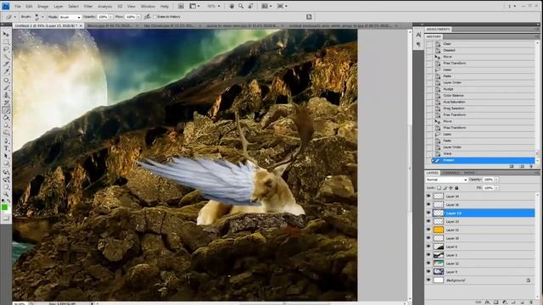Select the Blur tool
Screen dimensions: 543x305
coord(6,125)
